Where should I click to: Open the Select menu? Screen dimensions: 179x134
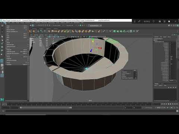point(13,23)
